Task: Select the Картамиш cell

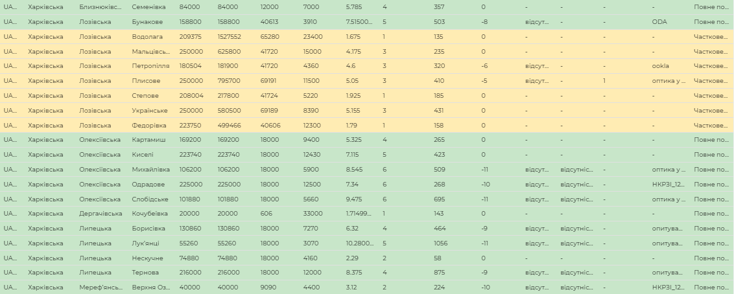Action: (148, 140)
